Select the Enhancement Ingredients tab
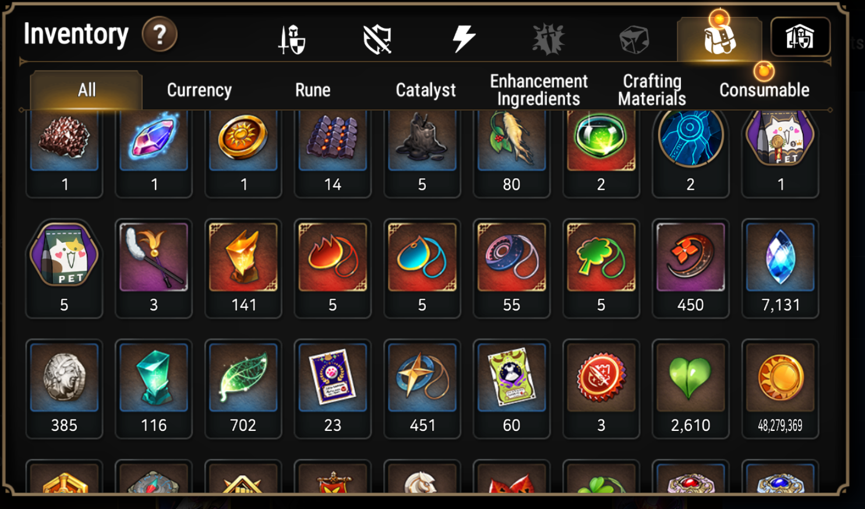The height and width of the screenshot is (509, 865). (539, 90)
